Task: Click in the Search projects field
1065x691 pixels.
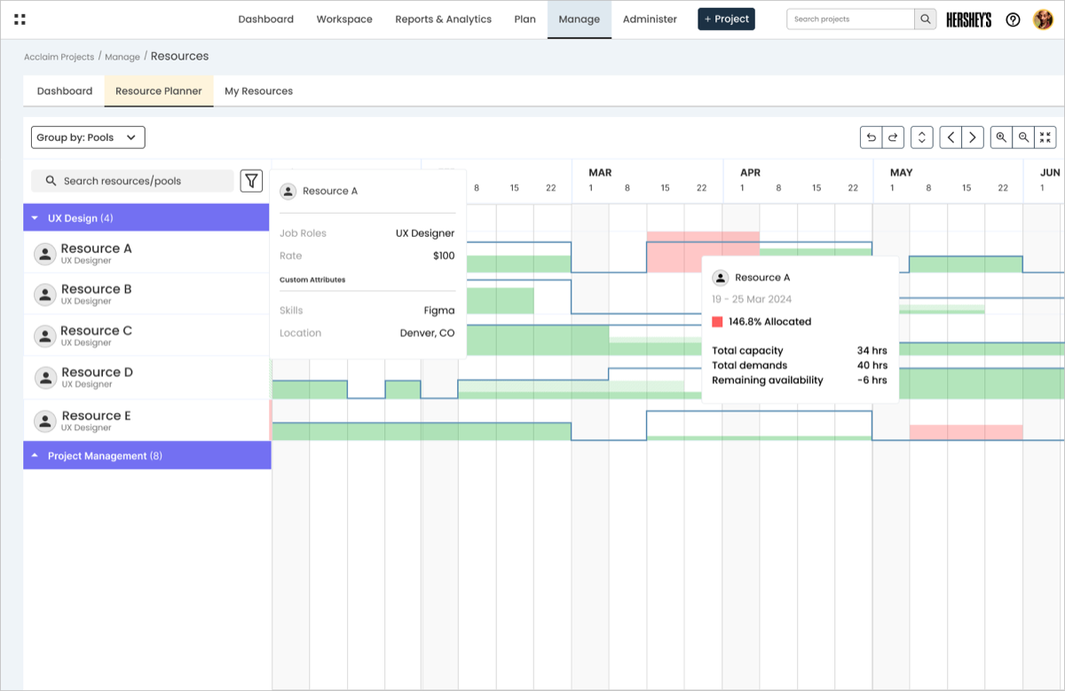Action: click(850, 19)
